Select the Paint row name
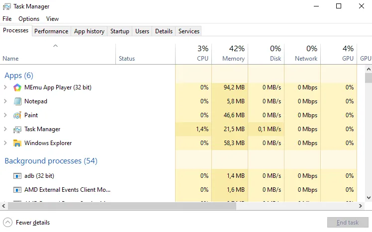Image resolution: width=372 pixels, height=232 pixels. [31, 115]
